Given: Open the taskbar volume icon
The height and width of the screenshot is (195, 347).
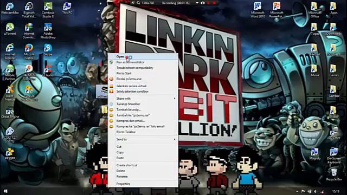Looking at the screenshot, I should tap(316, 191).
